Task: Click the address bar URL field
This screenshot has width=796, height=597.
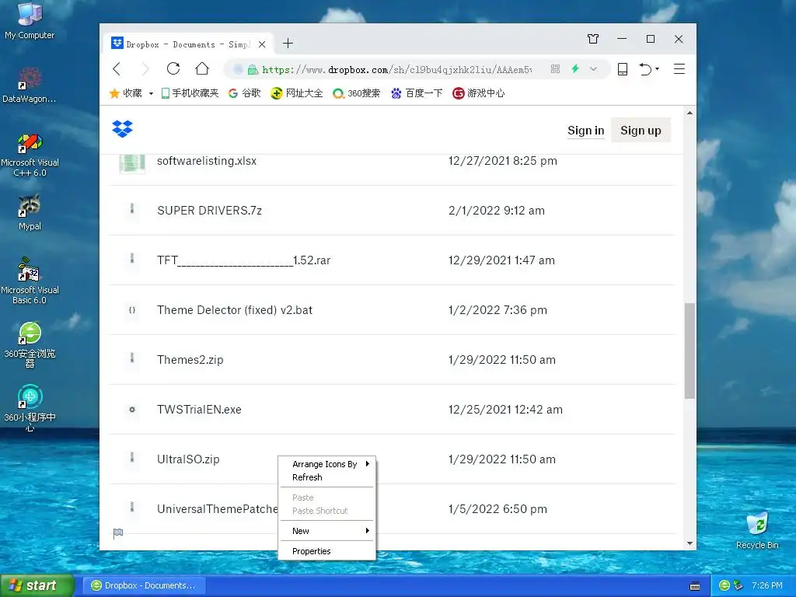Action: pos(397,69)
